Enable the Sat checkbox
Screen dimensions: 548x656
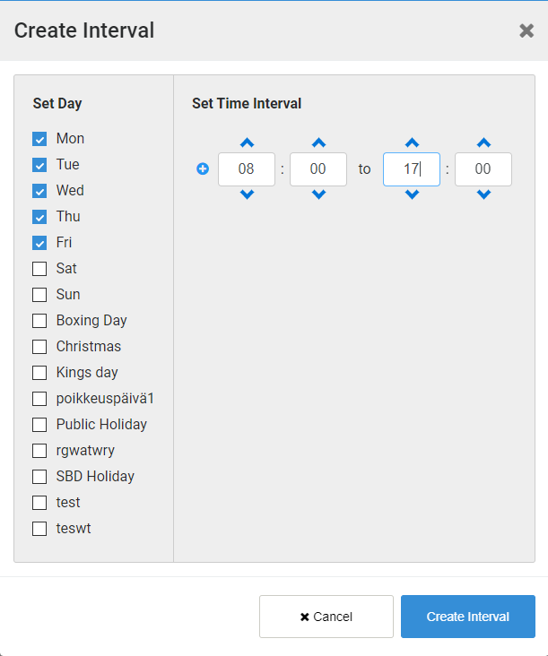pos(39,269)
